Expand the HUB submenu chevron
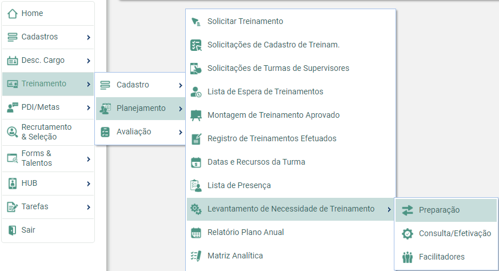Screen dimensions: 499x271 (89, 184)
